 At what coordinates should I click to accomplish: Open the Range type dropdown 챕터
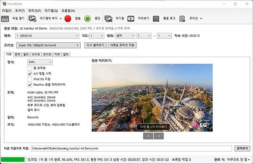[x=125, y=36]
